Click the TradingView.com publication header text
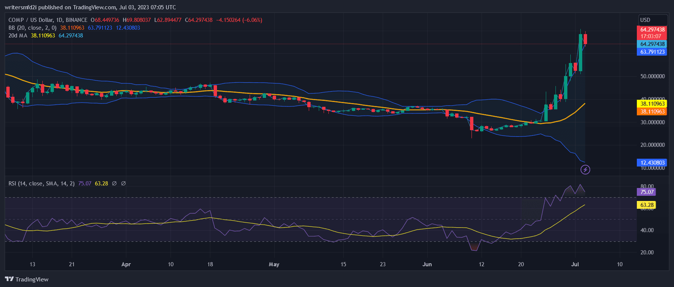Image resolution: width=674 pixels, height=287 pixels. click(90, 7)
